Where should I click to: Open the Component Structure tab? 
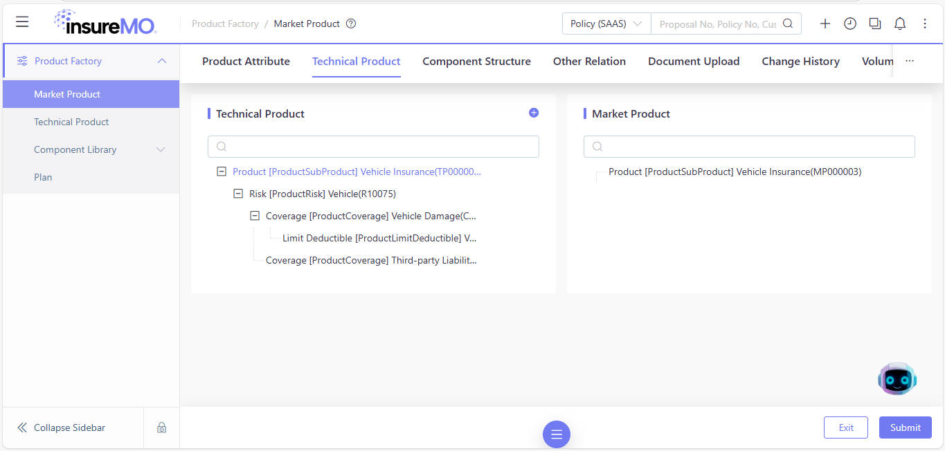[x=477, y=61]
